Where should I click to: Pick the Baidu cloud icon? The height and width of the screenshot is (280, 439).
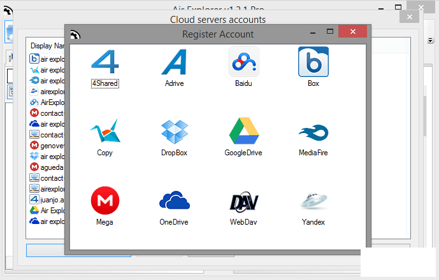(x=244, y=62)
